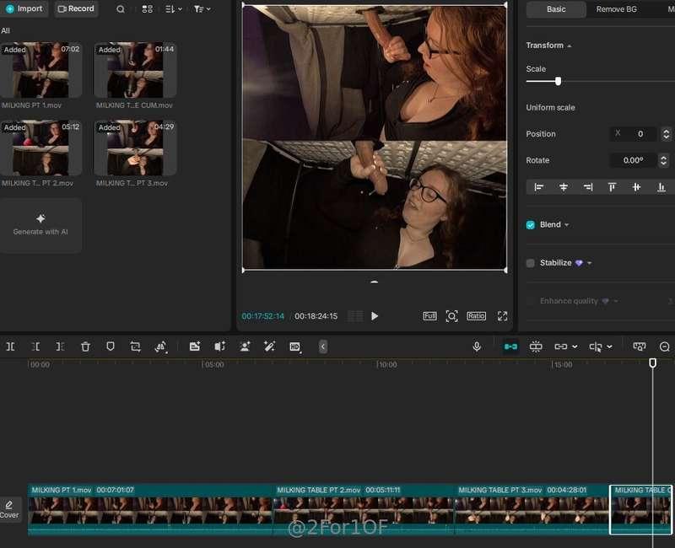Click the zoom out timeline icon
Screen dimensions: 675x548
click(664, 347)
